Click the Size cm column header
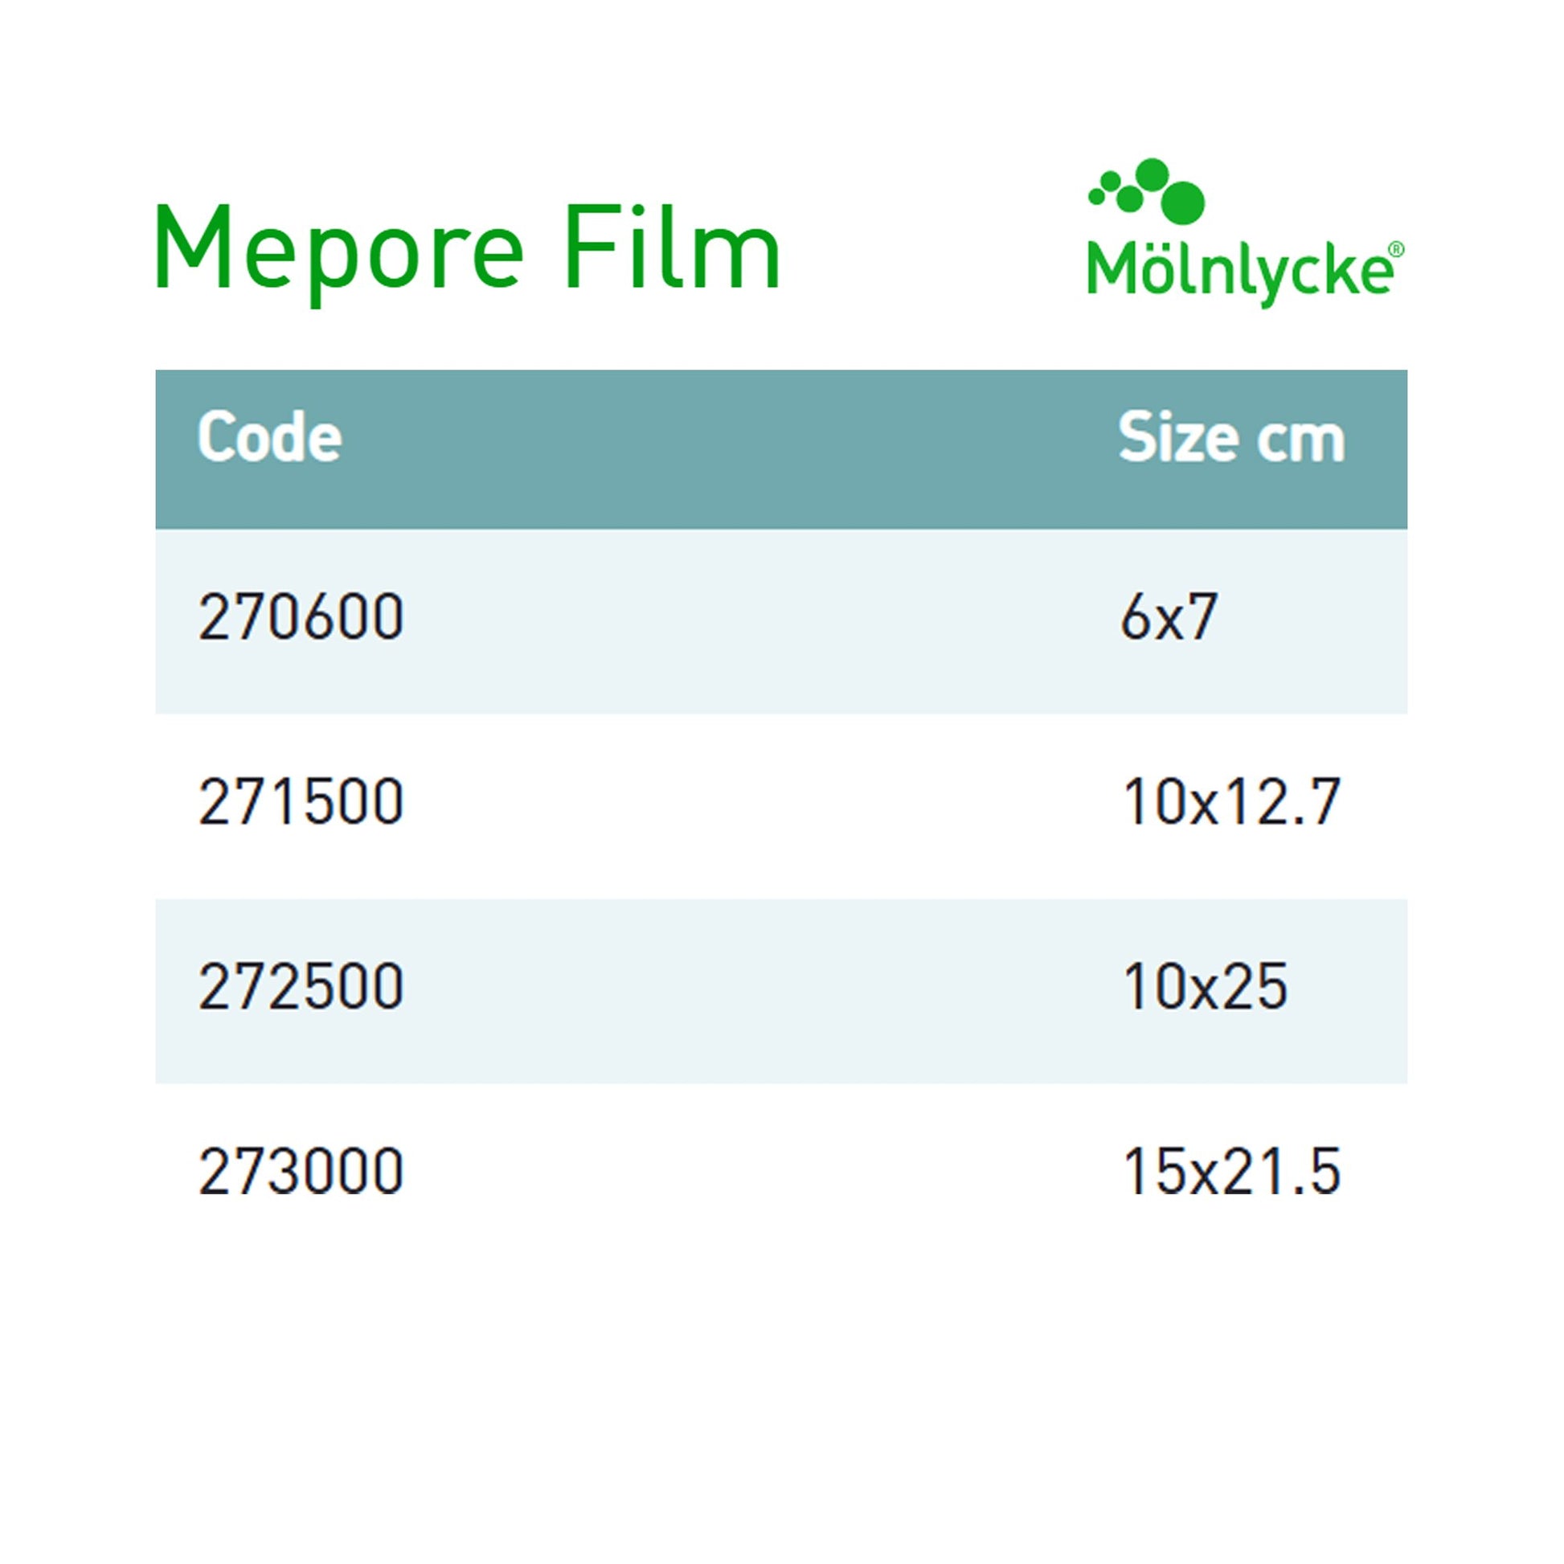Viewport: 1564px width, 1564px height. point(1230,439)
